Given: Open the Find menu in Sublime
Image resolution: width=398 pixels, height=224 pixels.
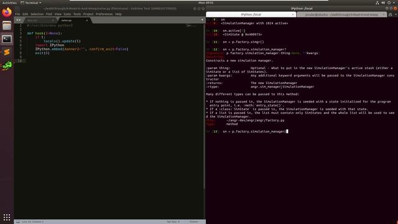Looking at the screenshot, I should pyautogui.click(x=49, y=14).
